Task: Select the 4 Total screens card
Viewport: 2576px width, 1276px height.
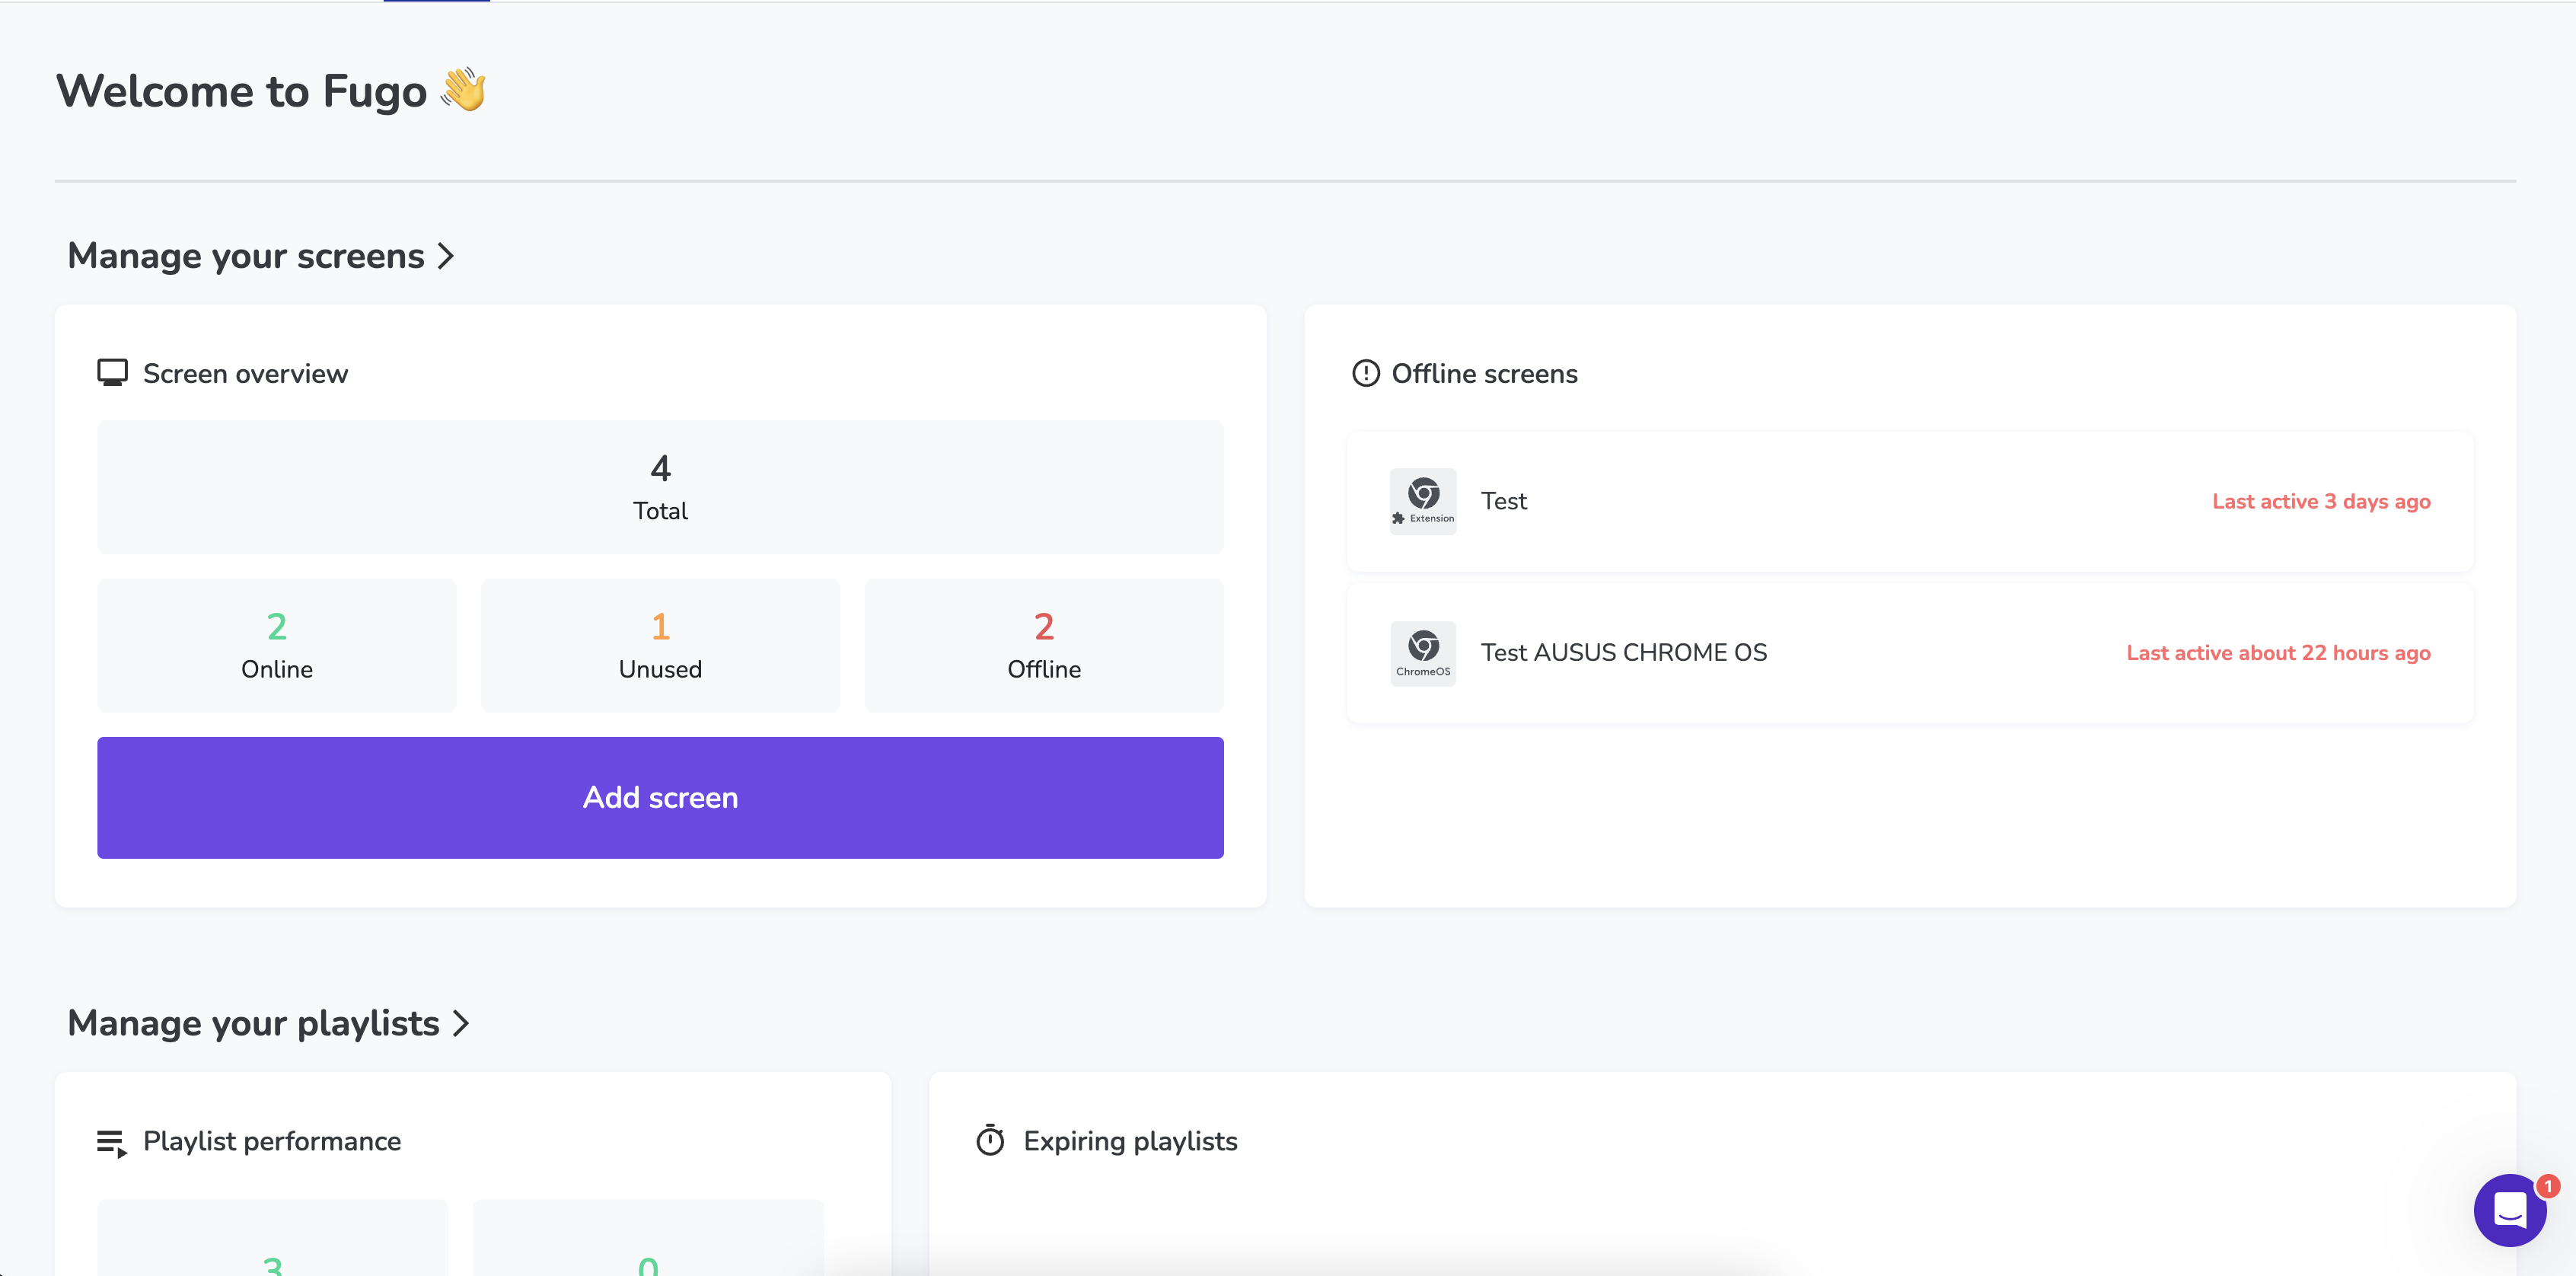Action: pos(660,487)
